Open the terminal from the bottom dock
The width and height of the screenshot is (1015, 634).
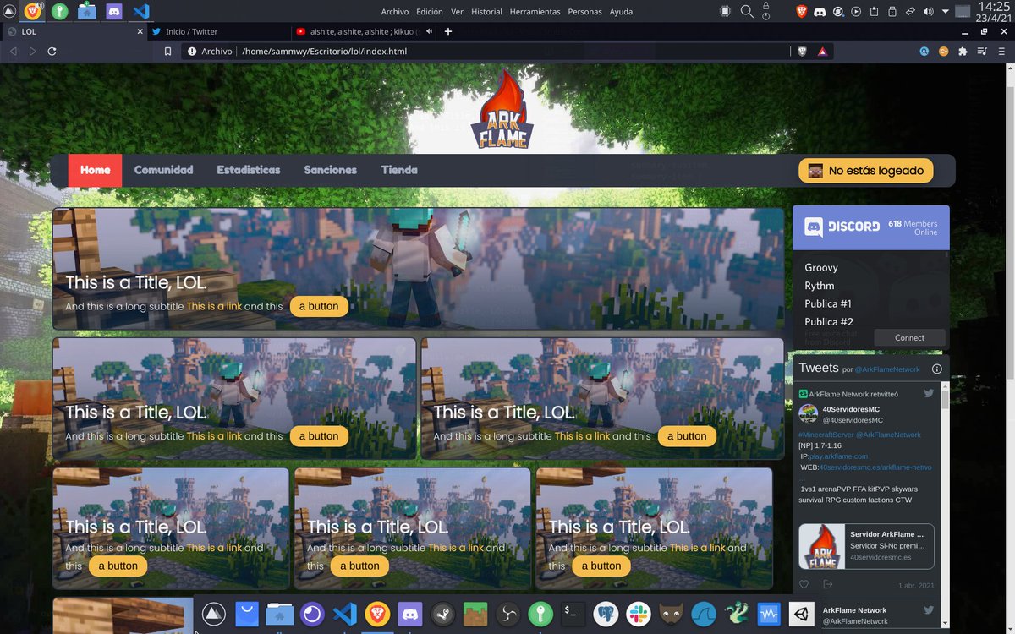[573, 614]
